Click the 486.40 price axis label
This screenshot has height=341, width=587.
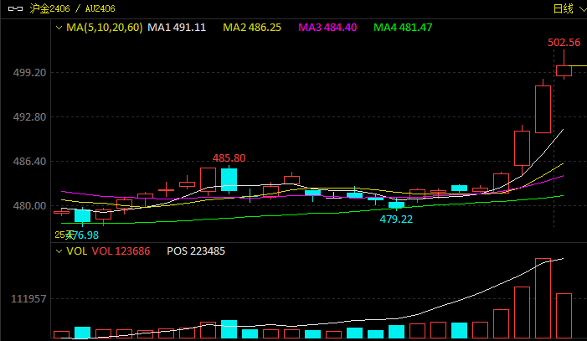[29, 162]
